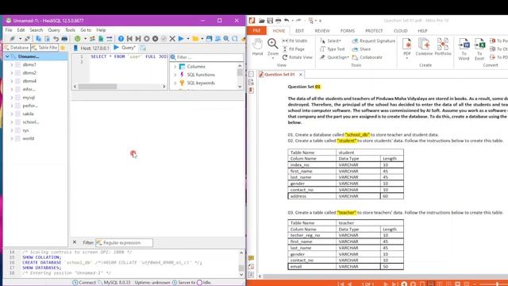Screen dimensions: 508x286
Task: Run the query with the blue play icon
Action: 181,39
